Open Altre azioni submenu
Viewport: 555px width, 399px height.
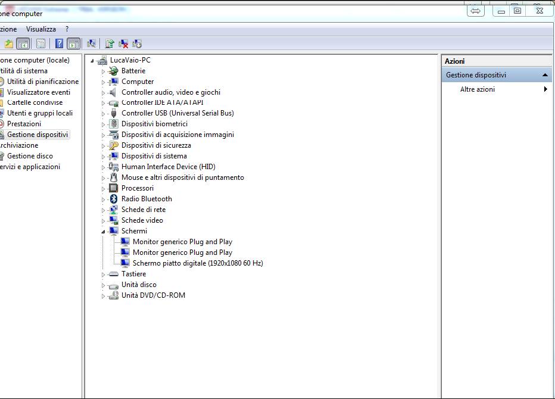pos(477,89)
